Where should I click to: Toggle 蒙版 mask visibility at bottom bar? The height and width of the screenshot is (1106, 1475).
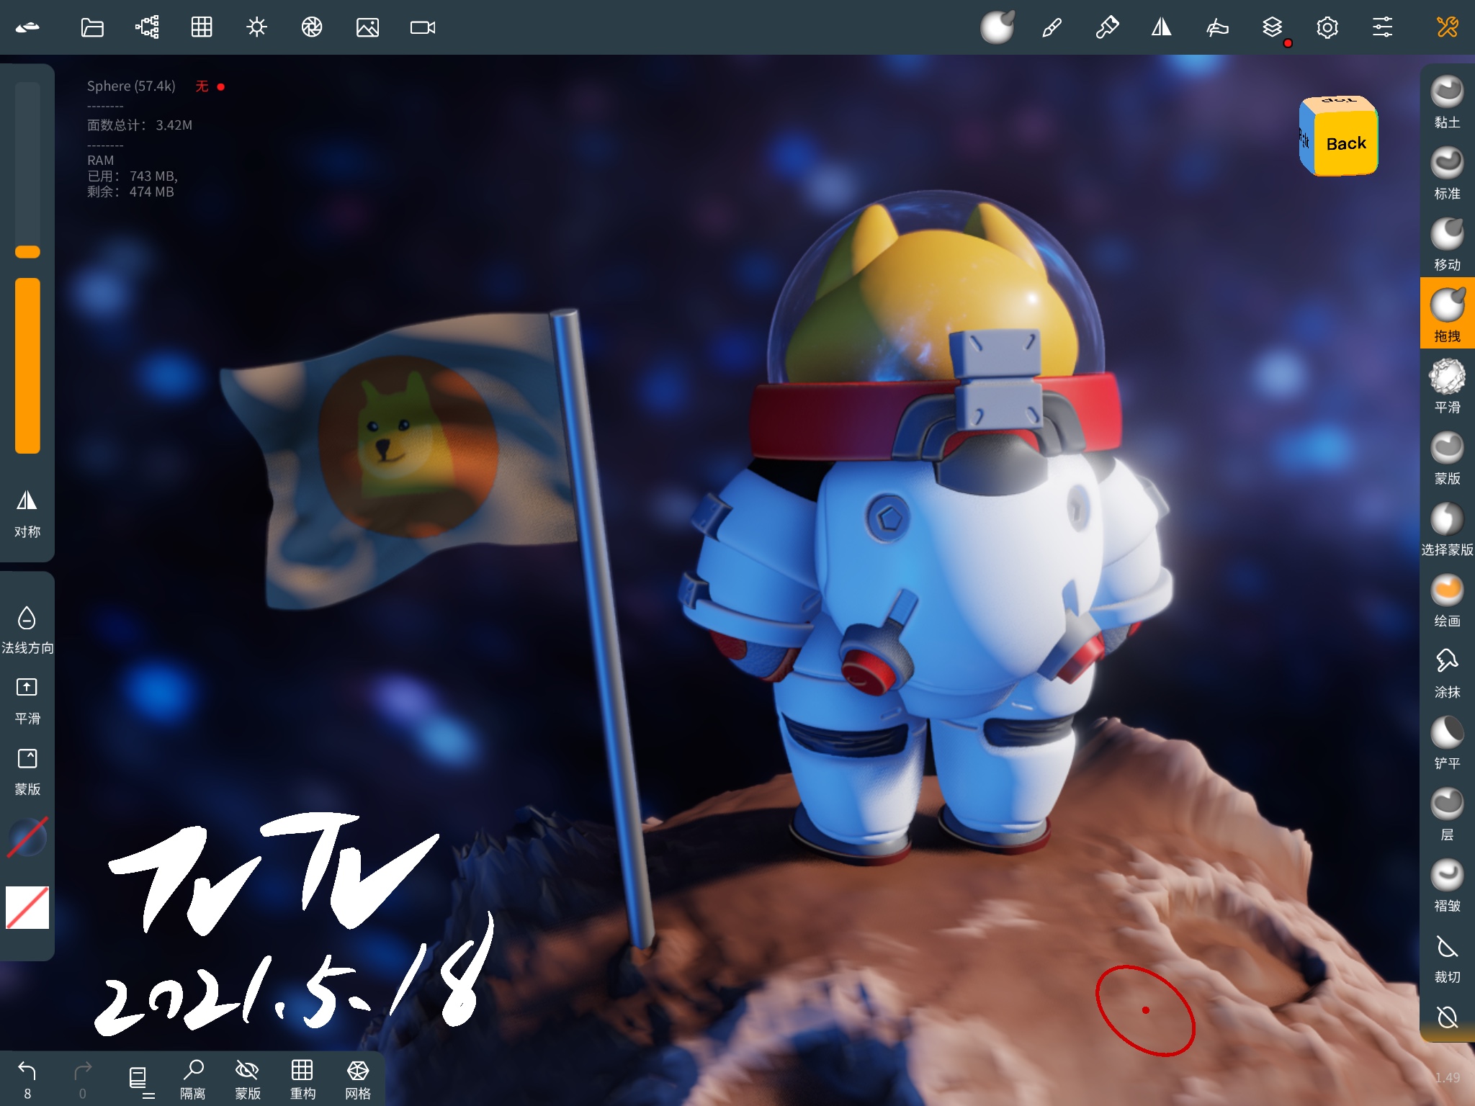(x=248, y=1073)
